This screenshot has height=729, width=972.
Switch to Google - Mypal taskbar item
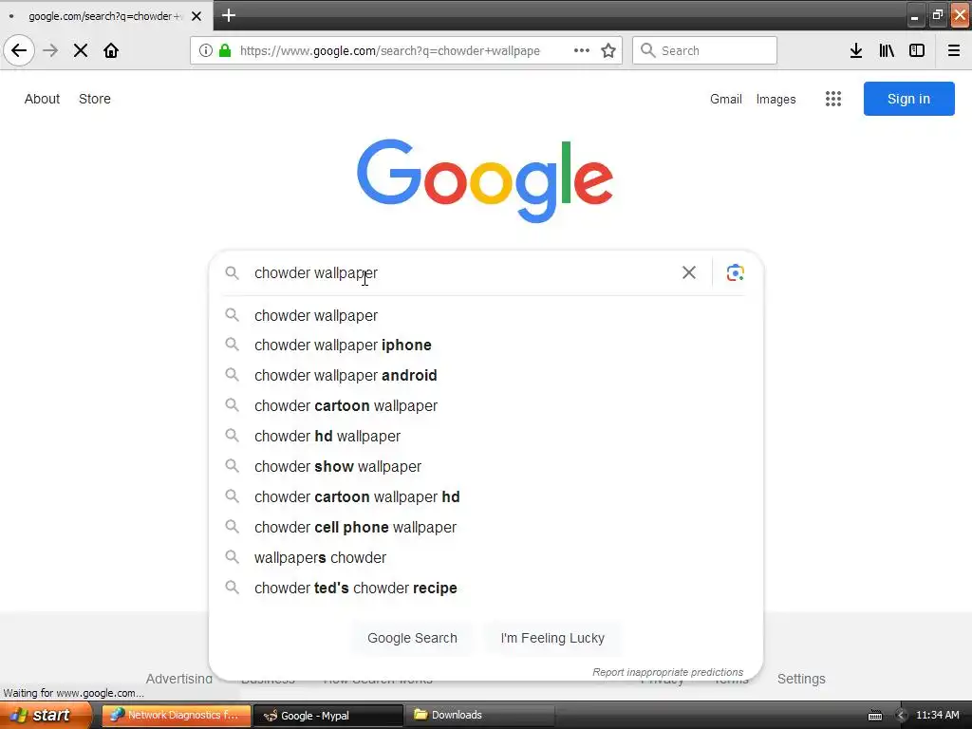328,716
